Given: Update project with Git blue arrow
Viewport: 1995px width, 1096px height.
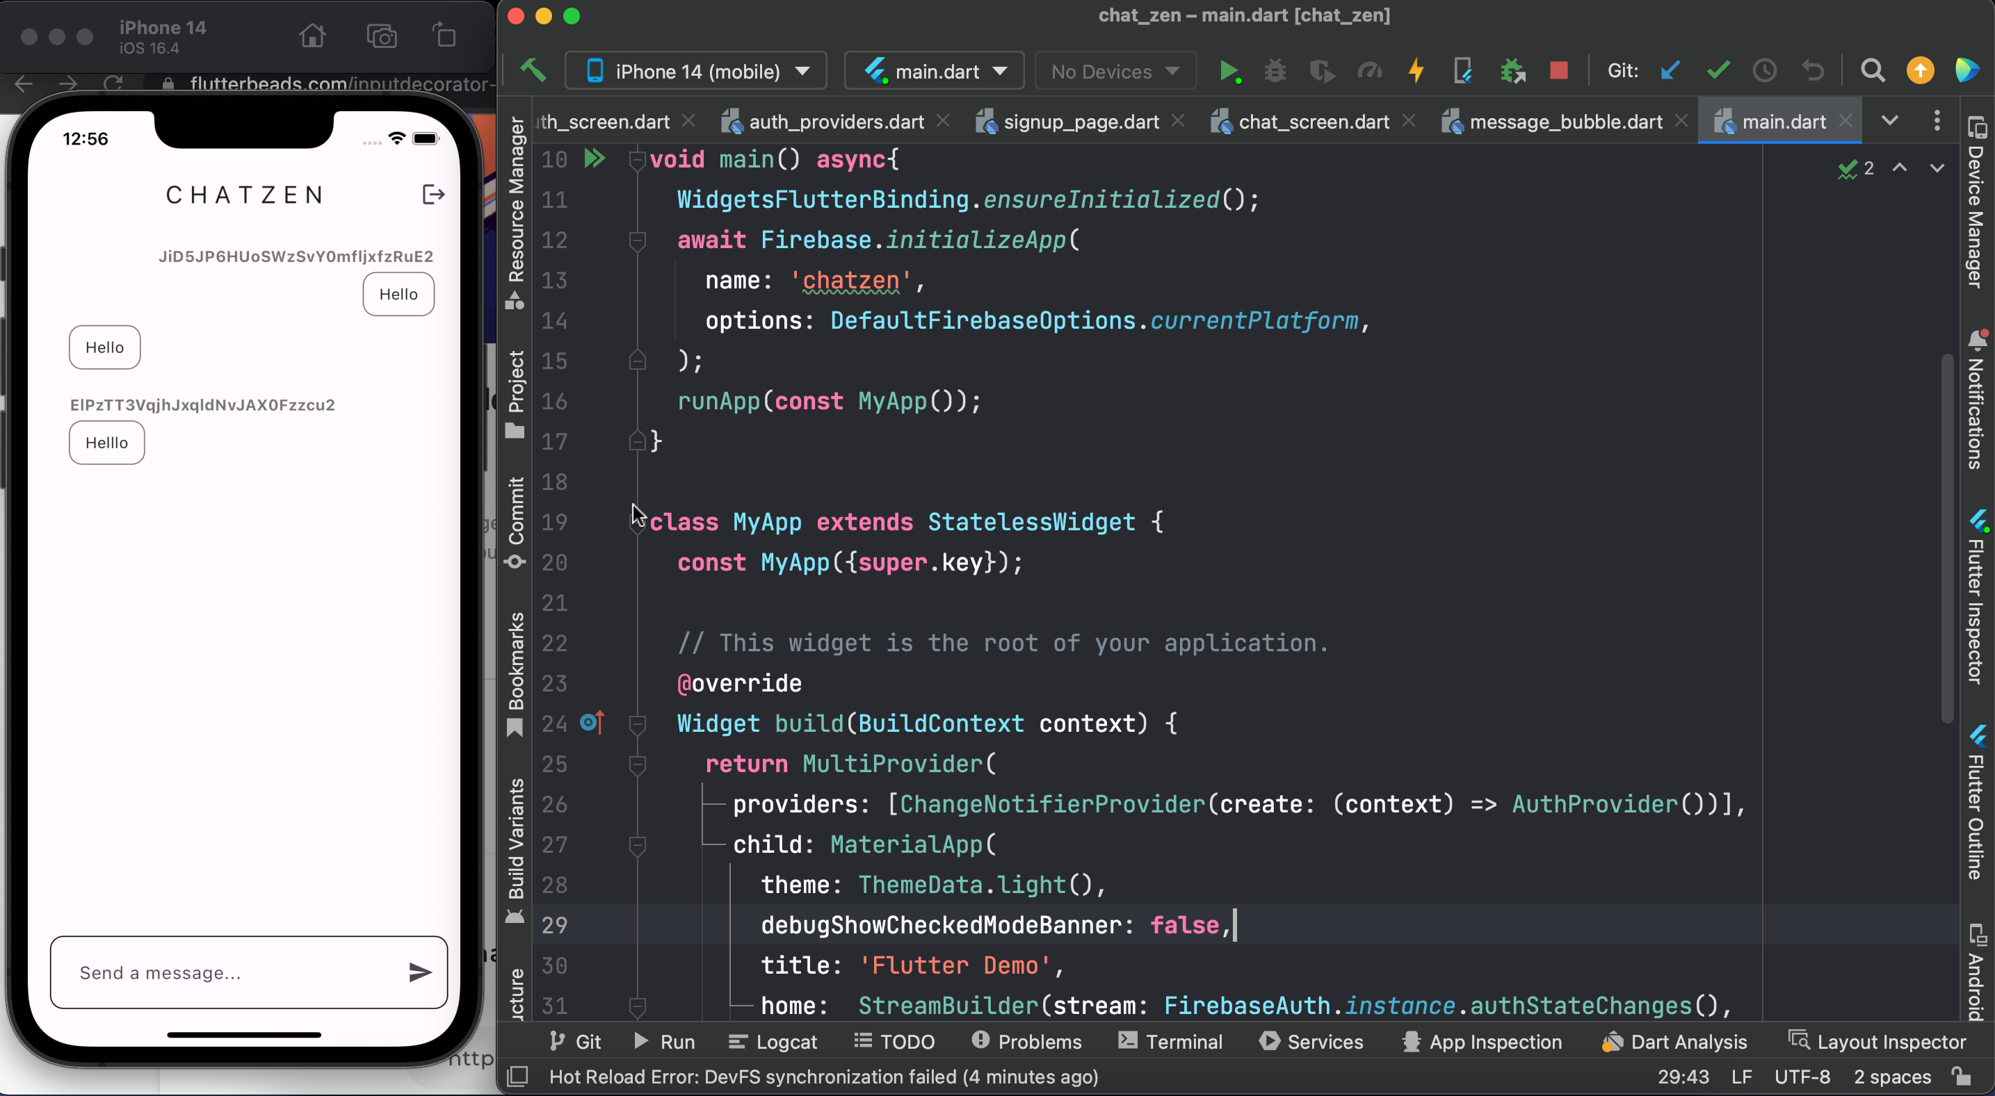Looking at the screenshot, I should point(1669,71).
